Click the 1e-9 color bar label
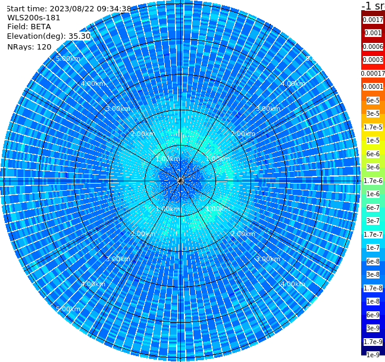Screen dimensions: 385x362 click(x=373, y=355)
